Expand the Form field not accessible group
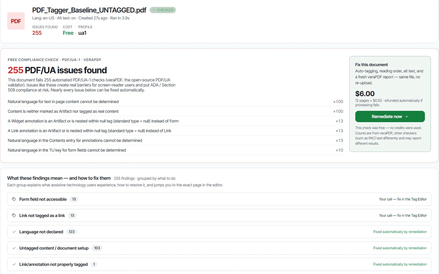The height and width of the screenshot is (274, 439). tap(219, 199)
